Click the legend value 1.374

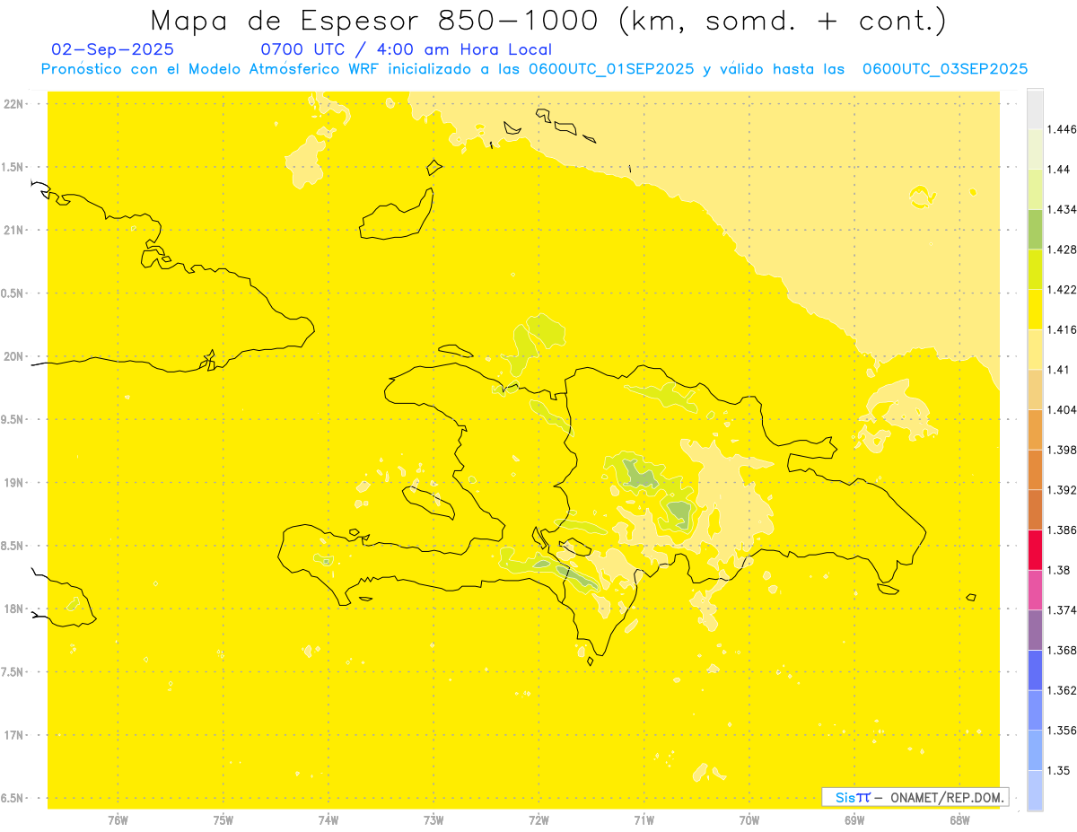click(x=1063, y=610)
